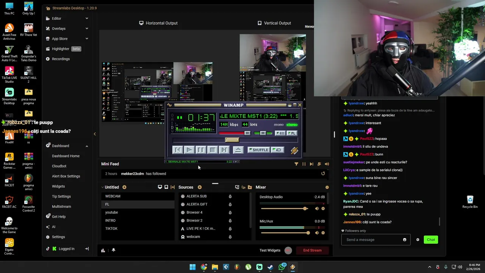
Task: Click the Winamp seek position bar
Action: click(235, 140)
